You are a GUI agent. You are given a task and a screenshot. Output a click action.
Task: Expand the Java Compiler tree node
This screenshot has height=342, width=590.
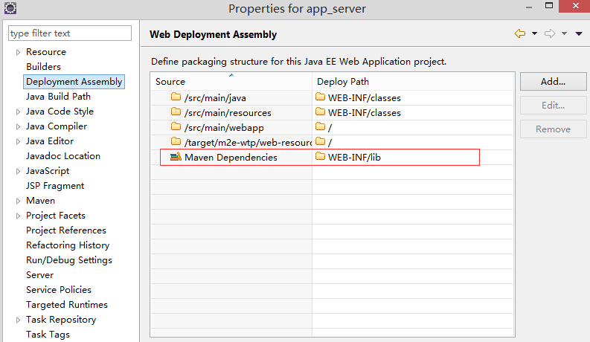tap(18, 126)
